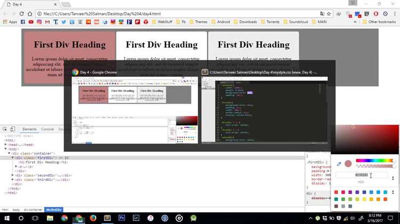Screen dimensions: 400x224
Task: Open a new tab
Action: (x=66, y=5)
